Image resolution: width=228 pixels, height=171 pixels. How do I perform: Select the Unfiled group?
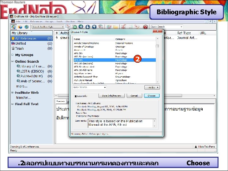32,43
